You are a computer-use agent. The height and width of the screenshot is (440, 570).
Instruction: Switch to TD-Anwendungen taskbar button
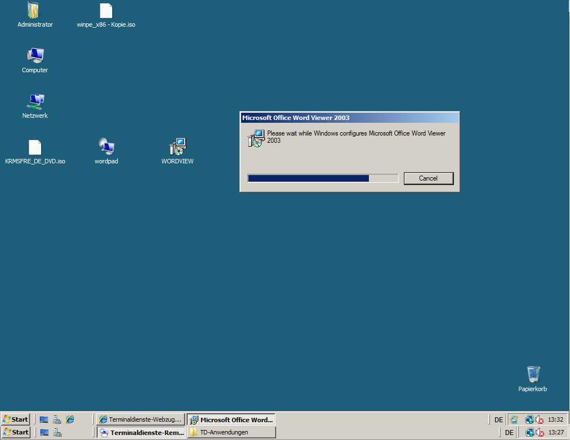coord(232,432)
